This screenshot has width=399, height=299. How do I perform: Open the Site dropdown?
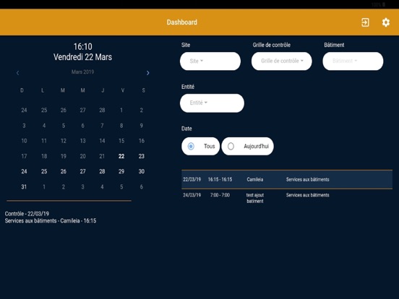coord(210,61)
